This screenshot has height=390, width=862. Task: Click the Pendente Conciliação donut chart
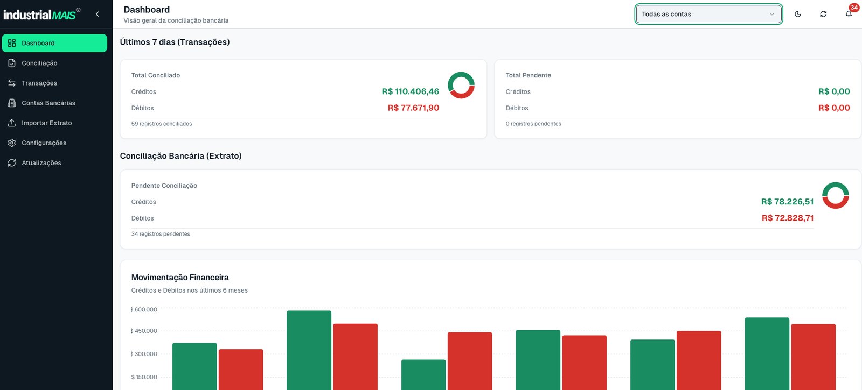click(x=836, y=195)
